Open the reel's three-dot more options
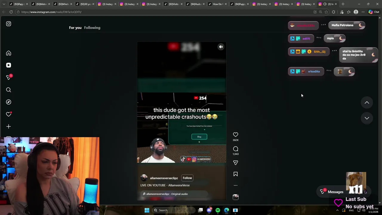Screen dimensions: 382x215 point(235,185)
